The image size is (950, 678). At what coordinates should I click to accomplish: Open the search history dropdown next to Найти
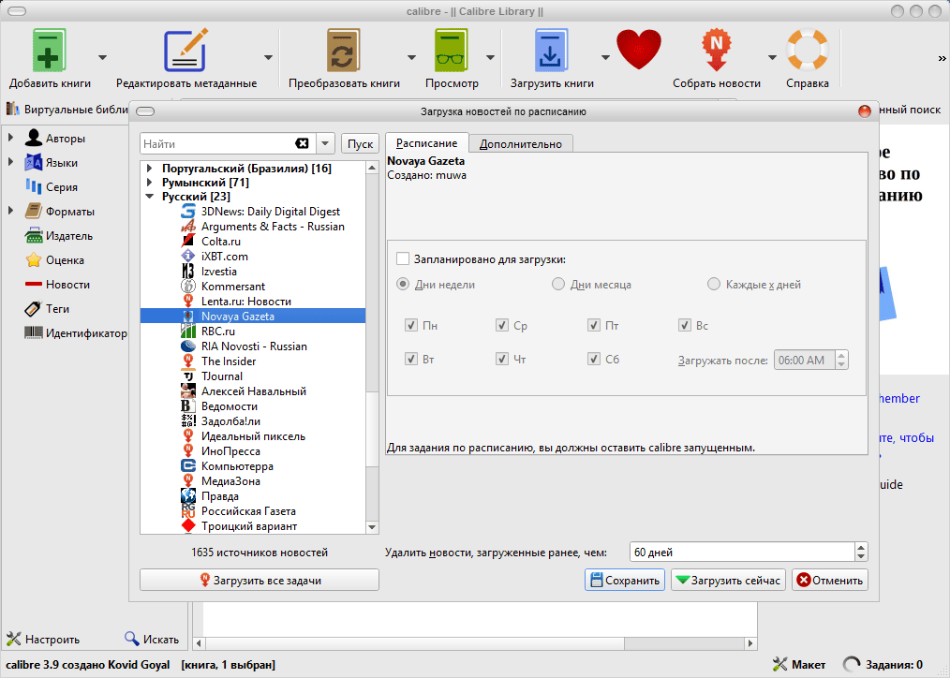325,143
